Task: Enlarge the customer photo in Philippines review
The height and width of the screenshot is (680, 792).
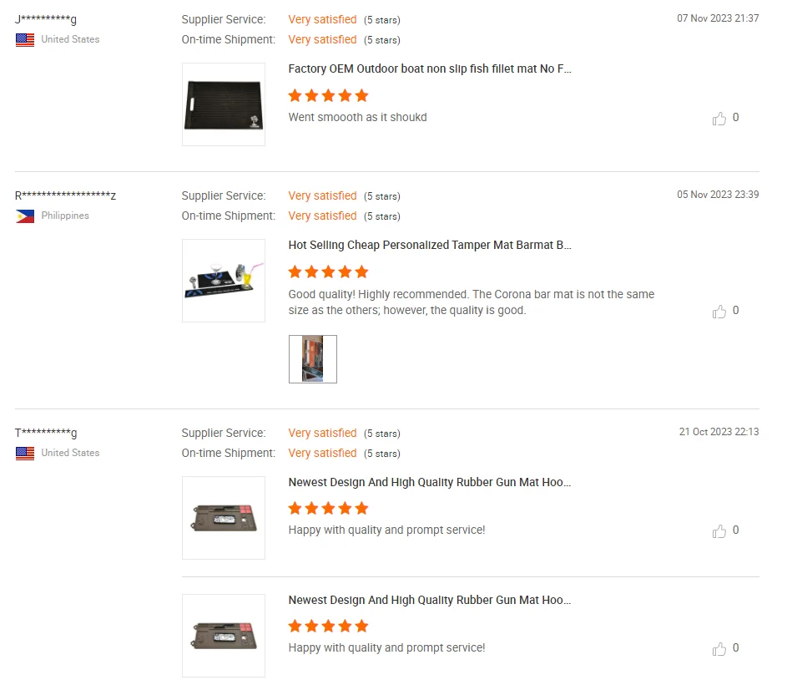Action: coord(313,359)
